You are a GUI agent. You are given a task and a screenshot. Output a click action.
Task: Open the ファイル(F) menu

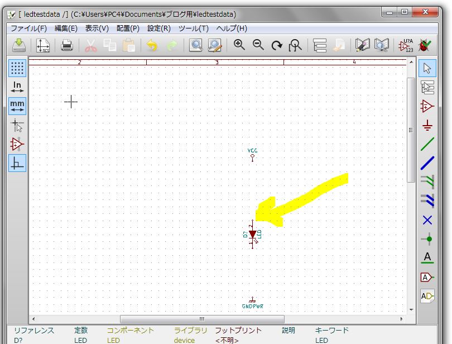tap(28, 28)
